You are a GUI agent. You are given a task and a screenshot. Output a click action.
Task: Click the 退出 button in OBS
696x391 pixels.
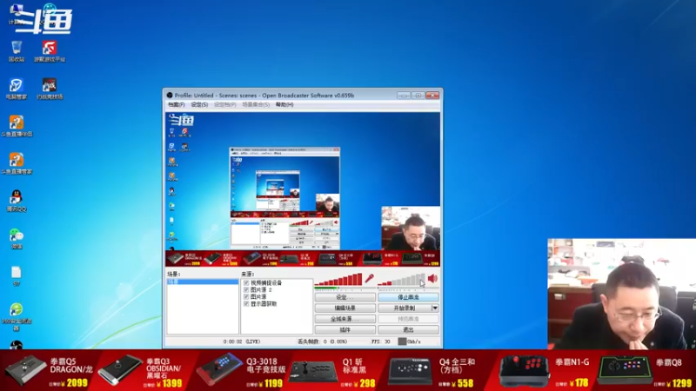(x=408, y=330)
